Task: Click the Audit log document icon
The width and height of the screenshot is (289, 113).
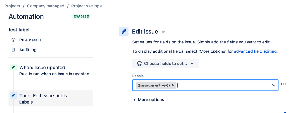Action: [x=13, y=50]
